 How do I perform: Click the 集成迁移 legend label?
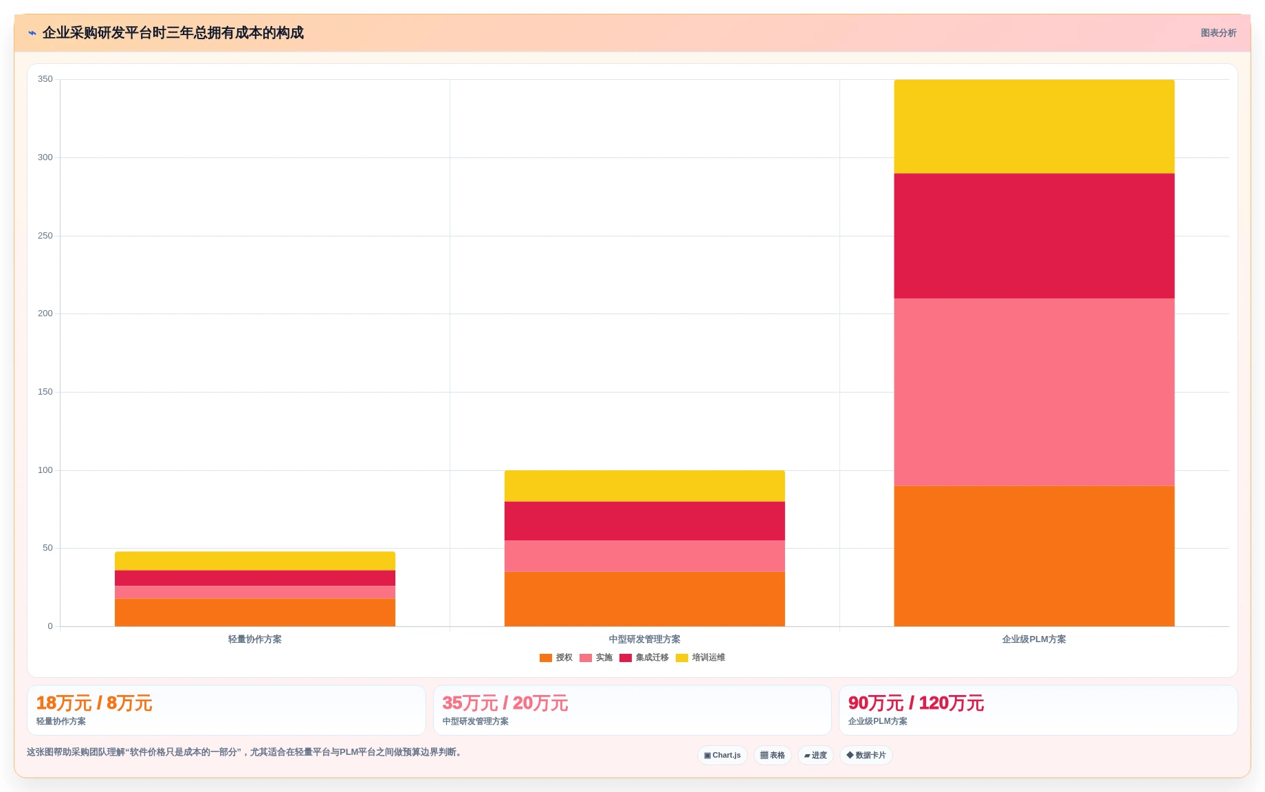[x=652, y=658]
